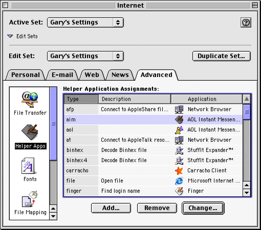Screen dimensions: 261x230
Task: Click the Remove button
Action: [157, 208]
